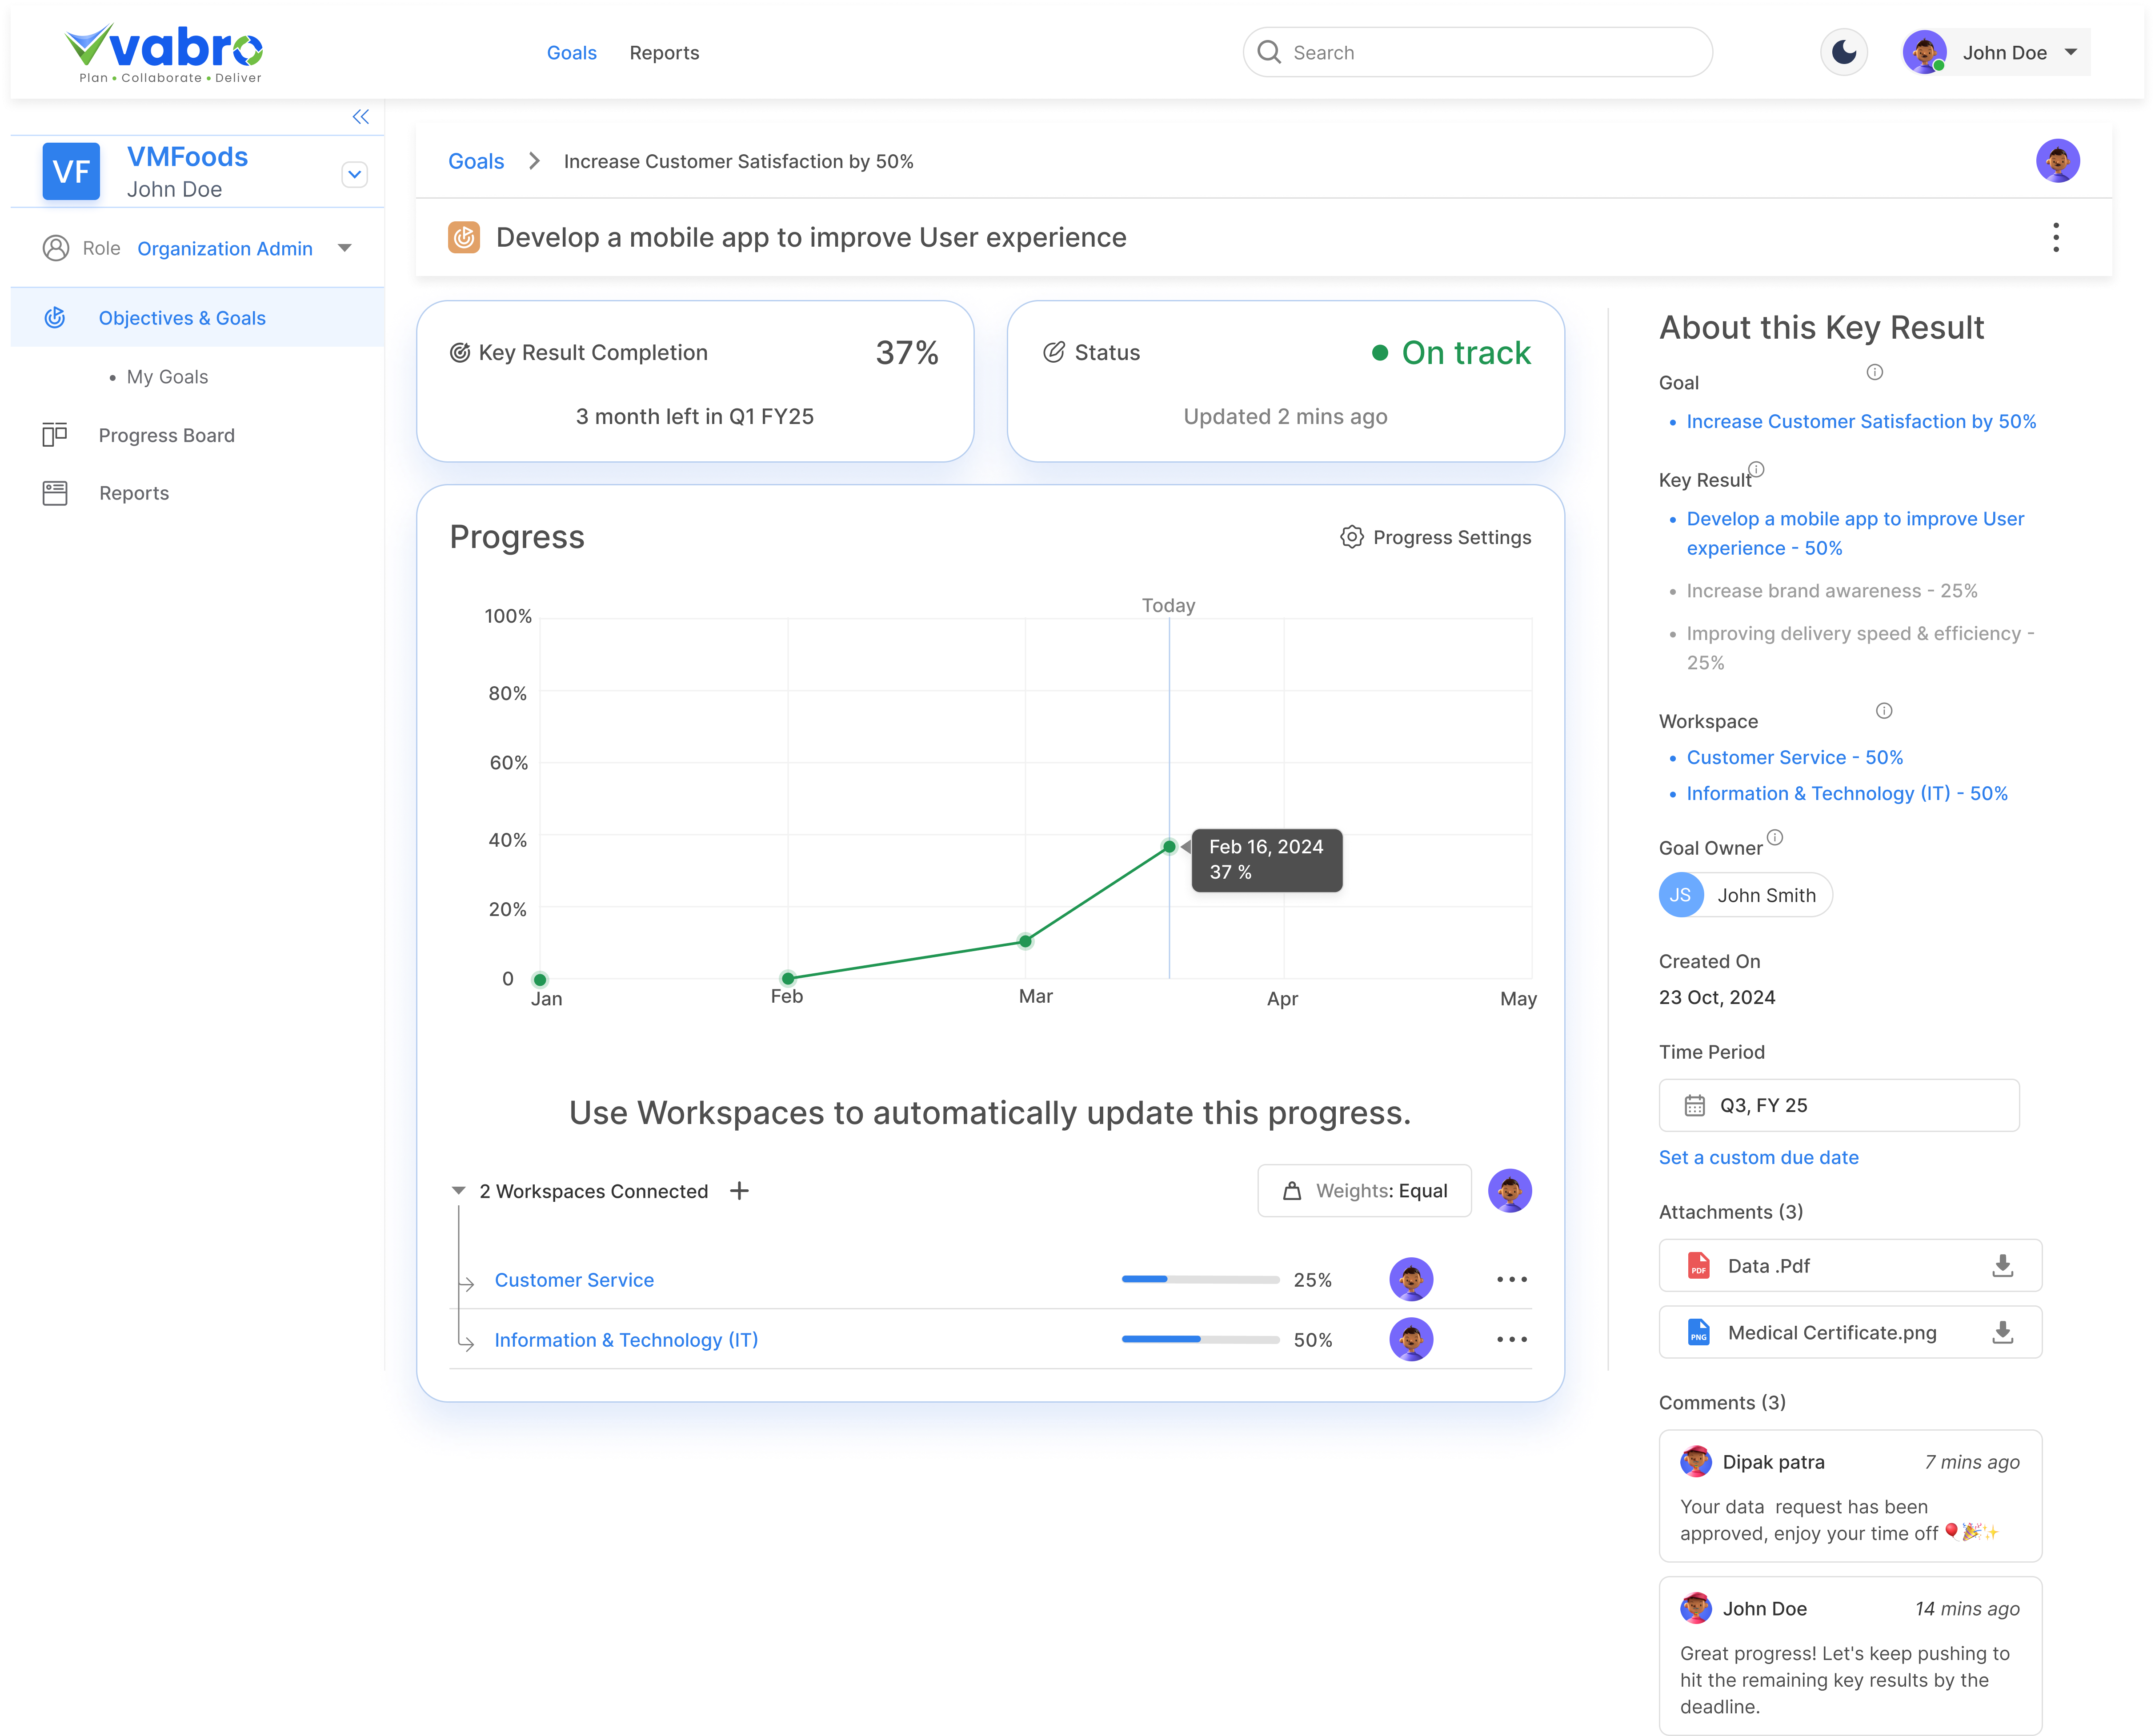
Task: Open Weights: Equal button
Action: click(x=1364, y=1191)
